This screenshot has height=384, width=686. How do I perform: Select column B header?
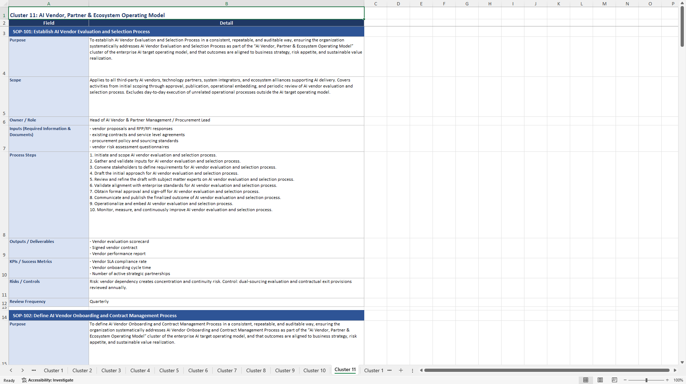(x=226, y=4)
